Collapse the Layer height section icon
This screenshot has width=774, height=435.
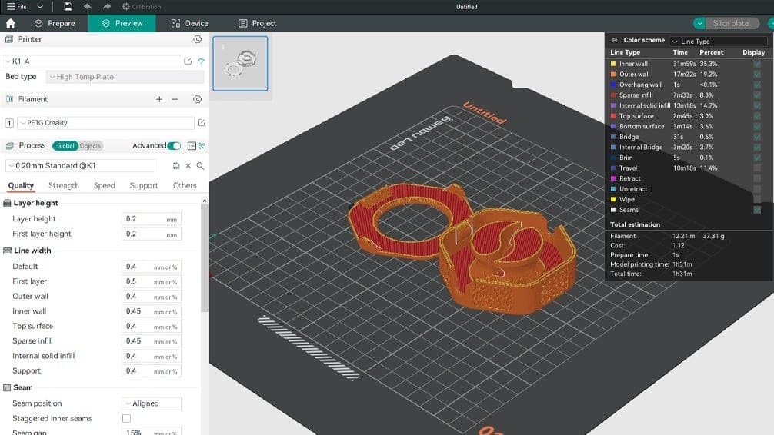click(7, 203)
